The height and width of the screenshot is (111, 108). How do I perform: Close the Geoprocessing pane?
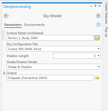100,6
